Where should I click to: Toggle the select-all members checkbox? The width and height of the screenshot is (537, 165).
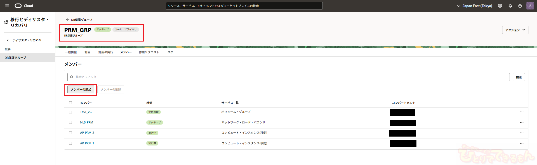[70, 103]
